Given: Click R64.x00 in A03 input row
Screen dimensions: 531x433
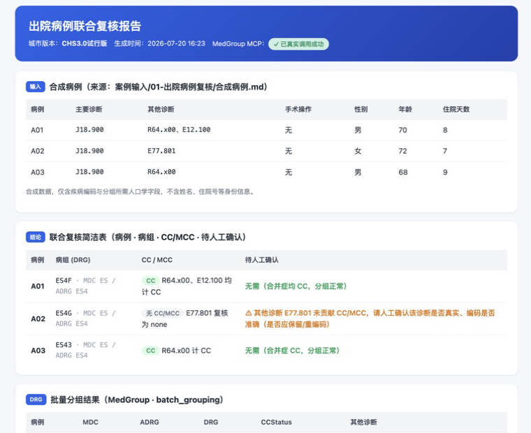Looking at the screenshot, I should point(161,172).
